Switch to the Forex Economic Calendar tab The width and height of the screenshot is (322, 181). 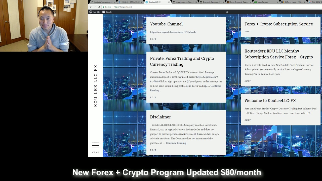[x=239, y=2]
